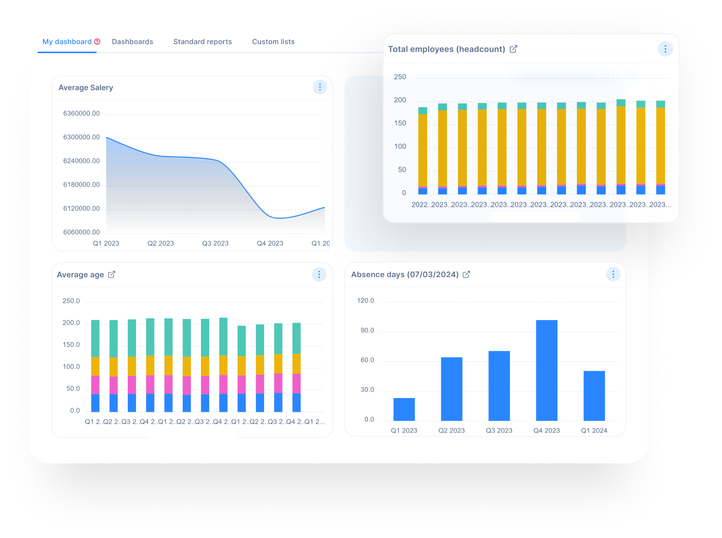
Task: Click the 250 value on headcount chart axis
Action: tap(400, 77)
